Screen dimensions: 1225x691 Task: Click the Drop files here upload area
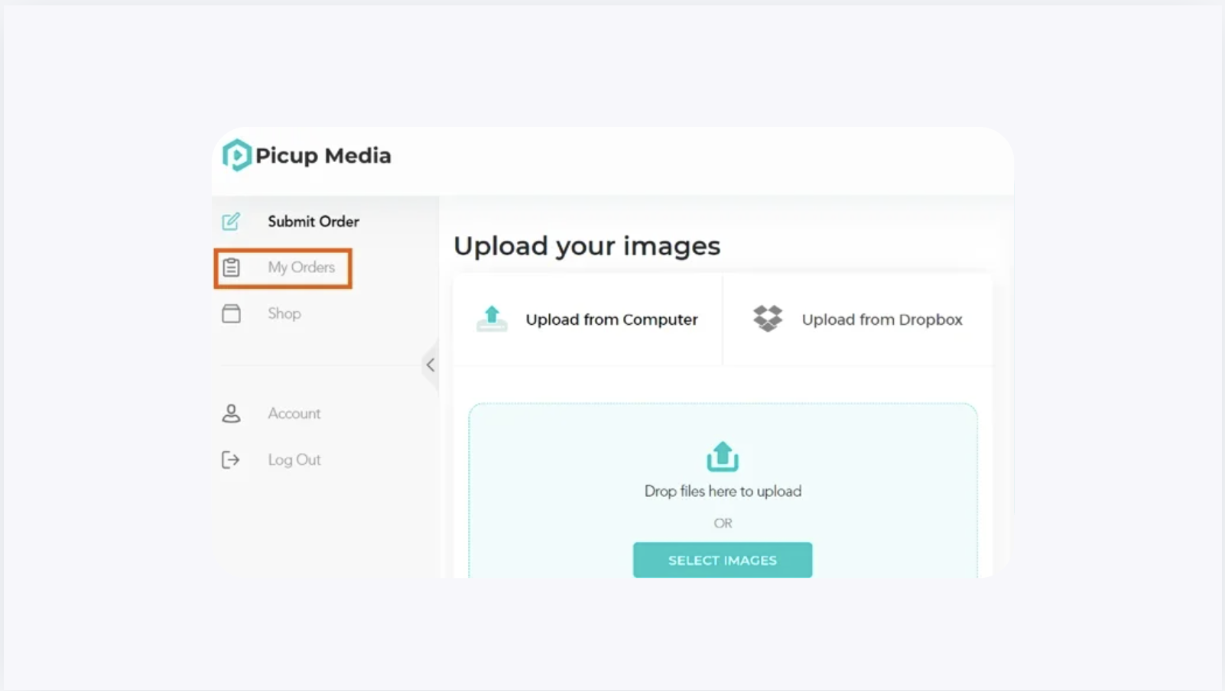[723, 491]
